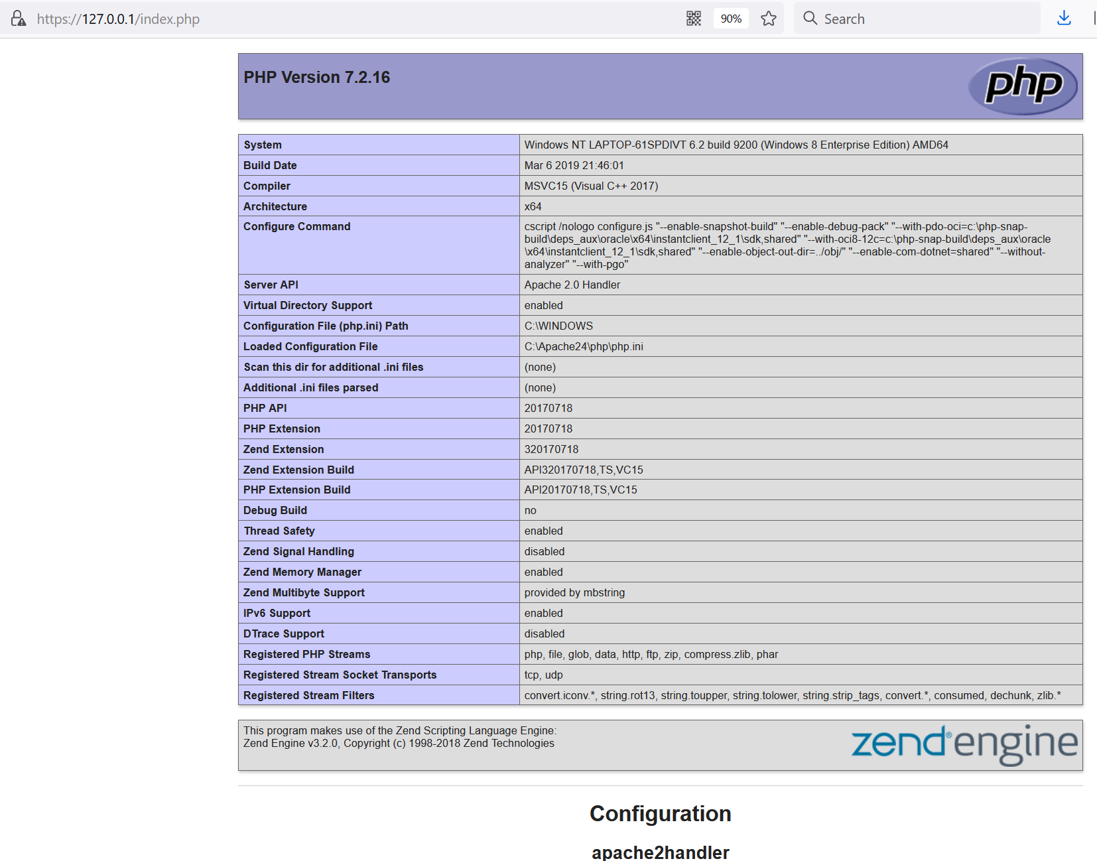Select the 'PHP Version 7.2.16' heading

pyautogui.click(x=317, y=78)
